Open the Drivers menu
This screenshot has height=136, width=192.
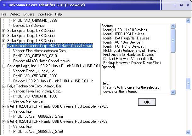pyautogui.click(x=29, y=14)
